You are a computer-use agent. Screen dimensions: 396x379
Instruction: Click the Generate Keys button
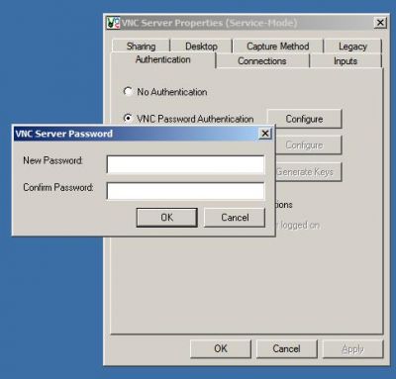[308, 172]
